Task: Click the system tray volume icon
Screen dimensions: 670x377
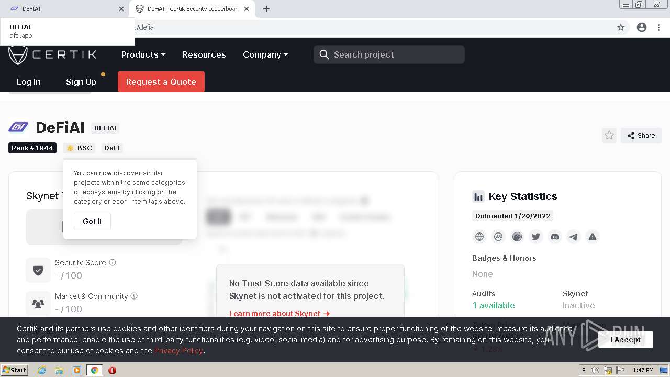Action: coord(595,370)
